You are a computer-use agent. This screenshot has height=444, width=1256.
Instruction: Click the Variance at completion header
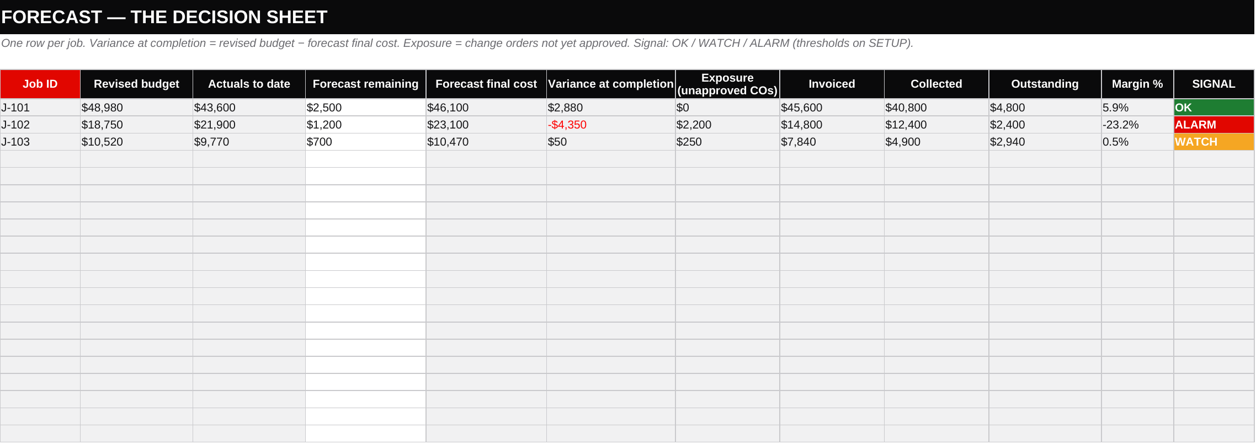tap(611, 84)
